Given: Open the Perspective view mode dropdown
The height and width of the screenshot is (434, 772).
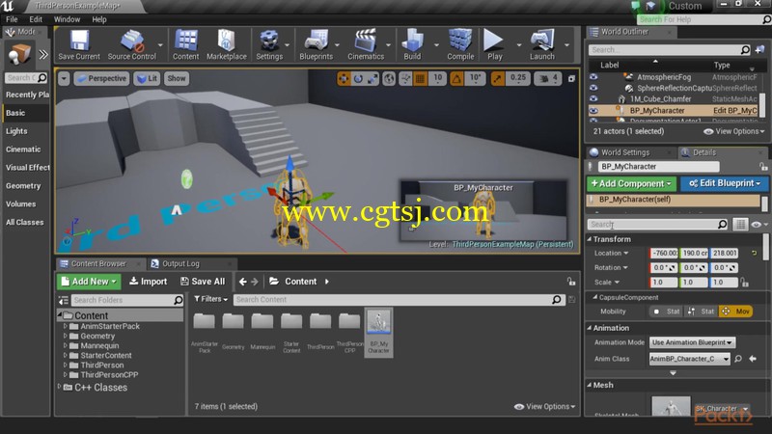Looking at the screenshot, I should (102, 78).
